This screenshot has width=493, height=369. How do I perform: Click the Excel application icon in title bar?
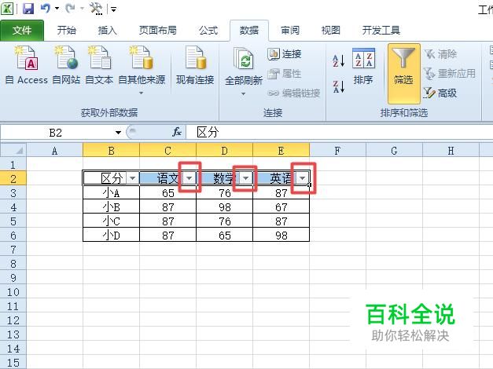[7, 9]
